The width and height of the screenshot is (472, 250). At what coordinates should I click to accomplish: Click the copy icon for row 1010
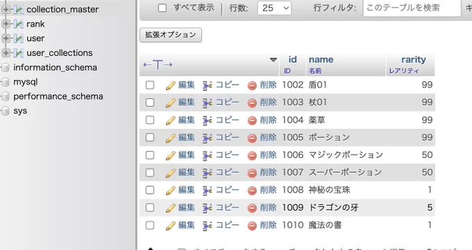tap(207, 226)
